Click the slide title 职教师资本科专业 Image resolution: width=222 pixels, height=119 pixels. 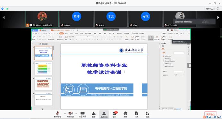(104, 65)
